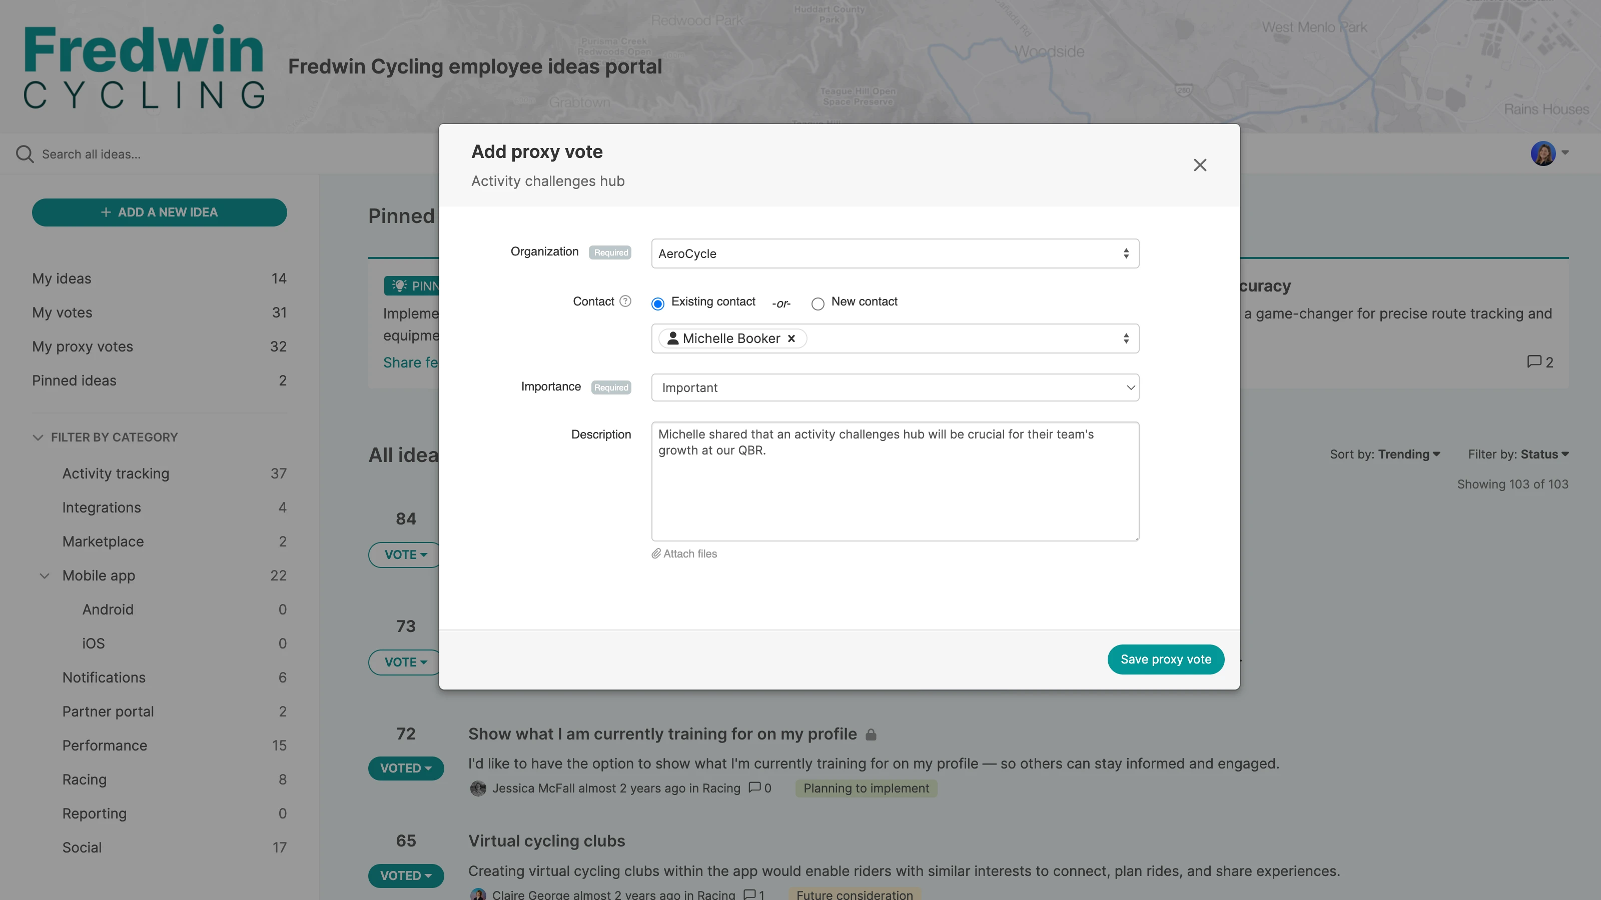Click the search magnifying glass icon
Screen dimensions: 1601x900
(25, 153)
